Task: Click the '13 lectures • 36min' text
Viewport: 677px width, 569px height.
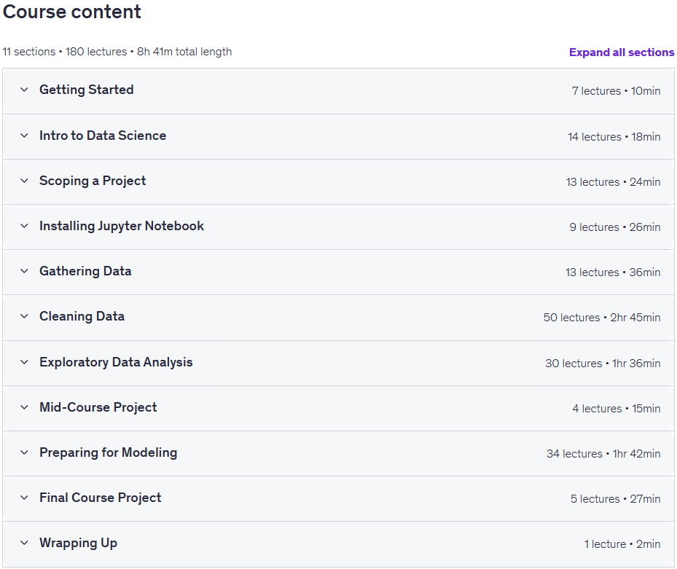Action: [613, 272]
